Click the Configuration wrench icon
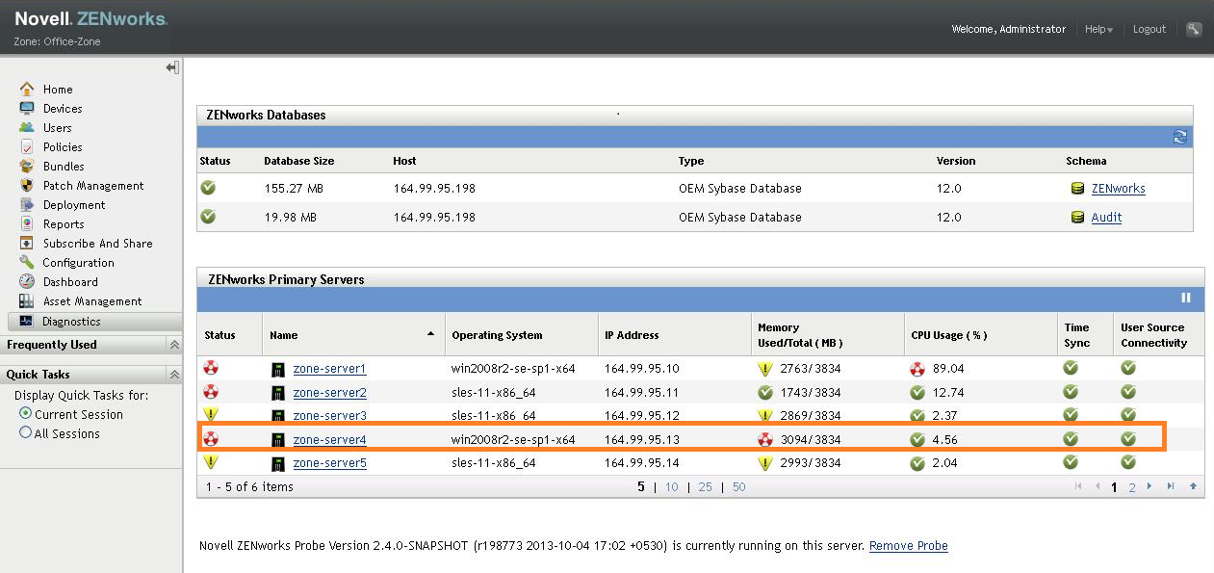The width and height of the screenshot is (1214, 573). 27,262
